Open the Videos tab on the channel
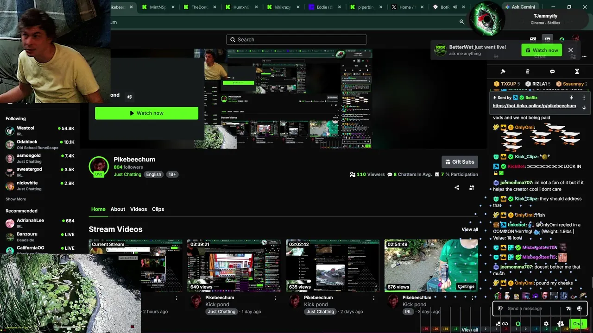The height and width of the screenshot is (333, 593). [139, 209]
